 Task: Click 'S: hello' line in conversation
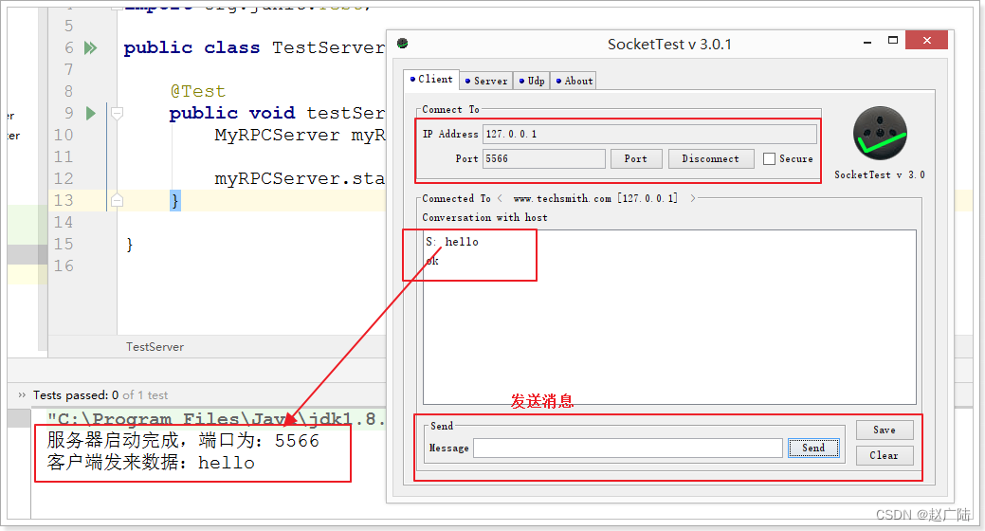(x=452, y=242)
